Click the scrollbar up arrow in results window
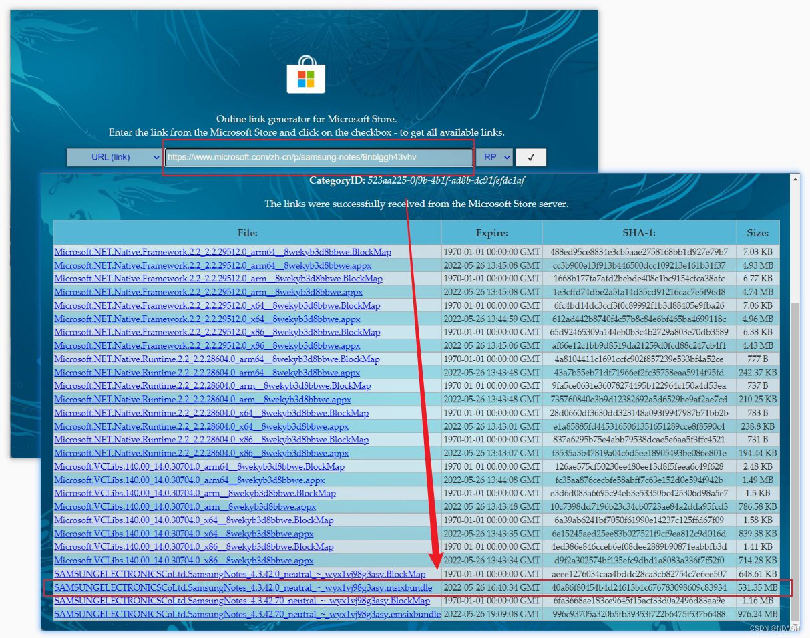 [795, 179]
